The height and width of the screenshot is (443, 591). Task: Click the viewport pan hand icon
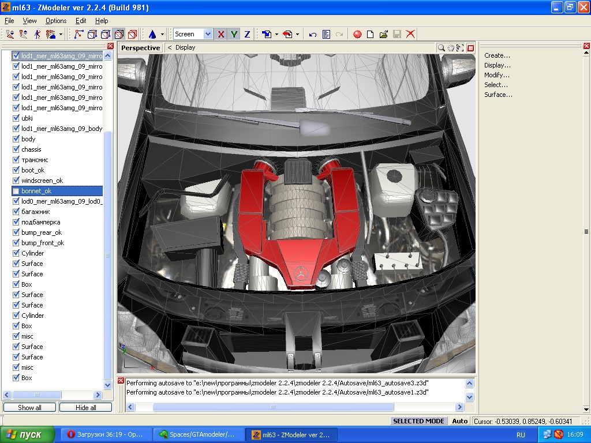pos(451,48)
